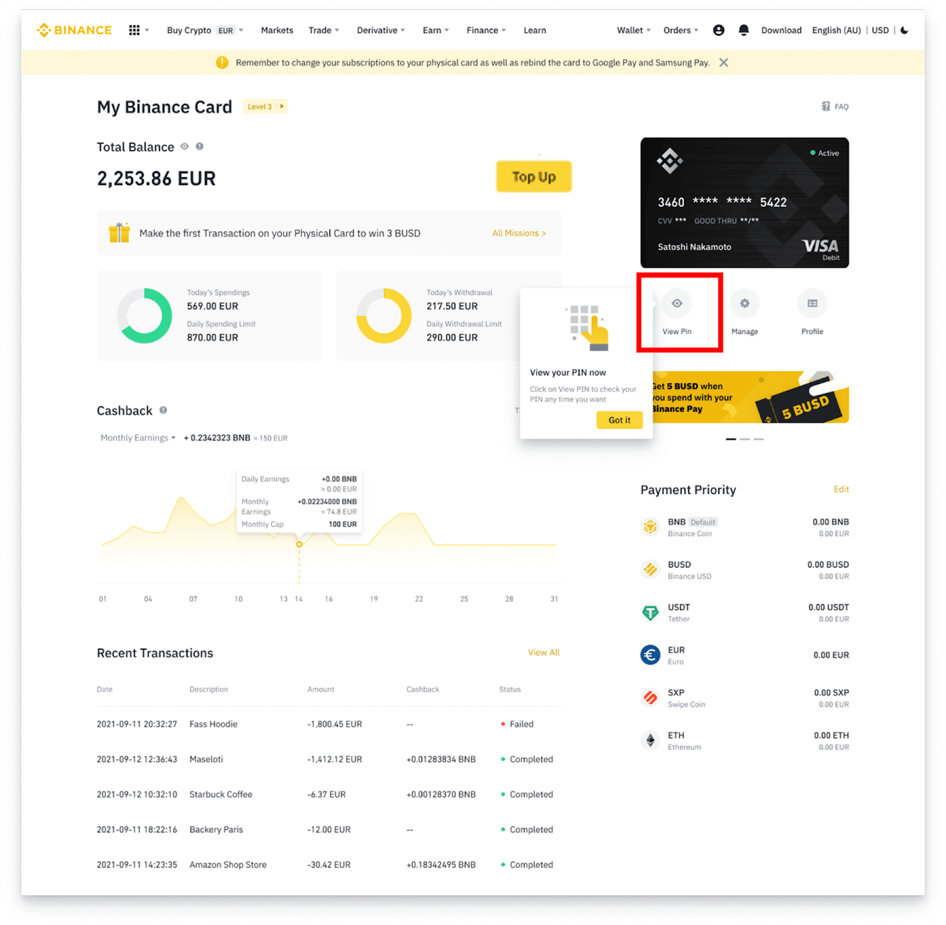Expand the Finance menu dropdown
Image resolution: width=946 pixels, height=925 pixels.
pos(486,30)
